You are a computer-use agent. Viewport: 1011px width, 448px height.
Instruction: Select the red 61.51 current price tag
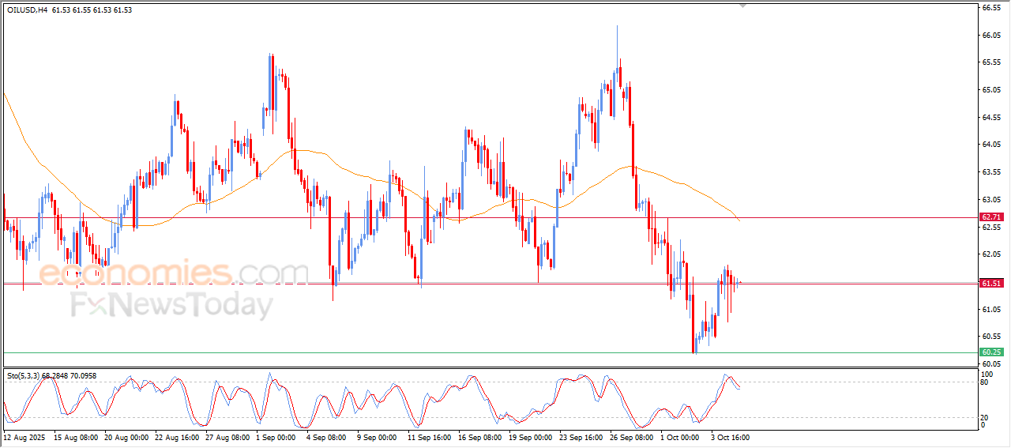tap(990, 283)
